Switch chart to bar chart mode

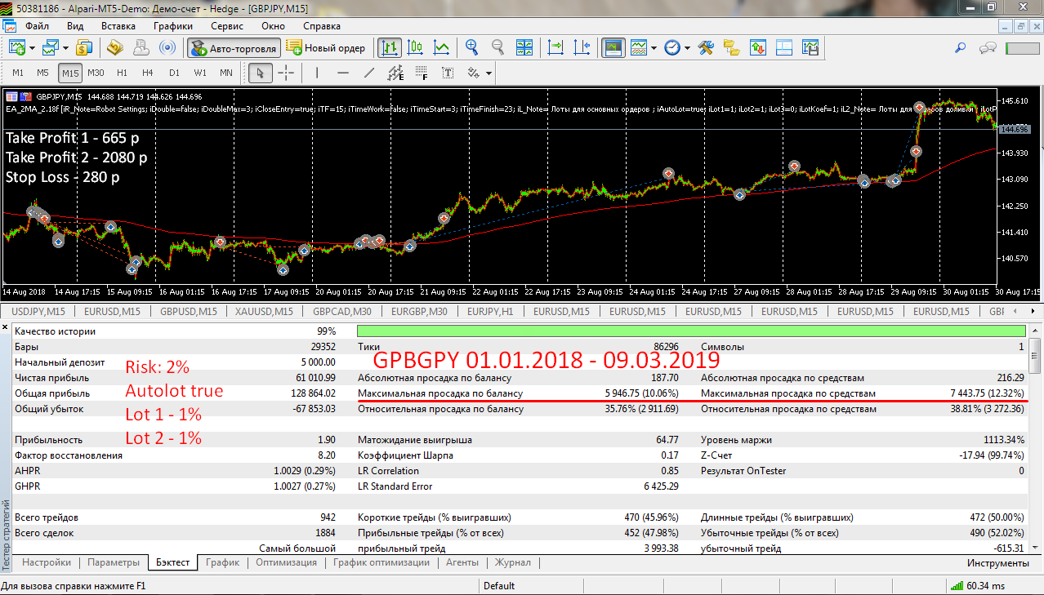click(x=390, y=47)
